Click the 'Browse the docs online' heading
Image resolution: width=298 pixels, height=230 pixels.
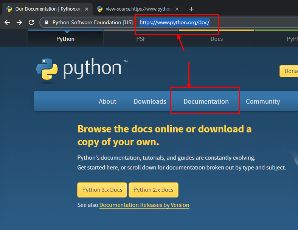(x=165, y=135)
